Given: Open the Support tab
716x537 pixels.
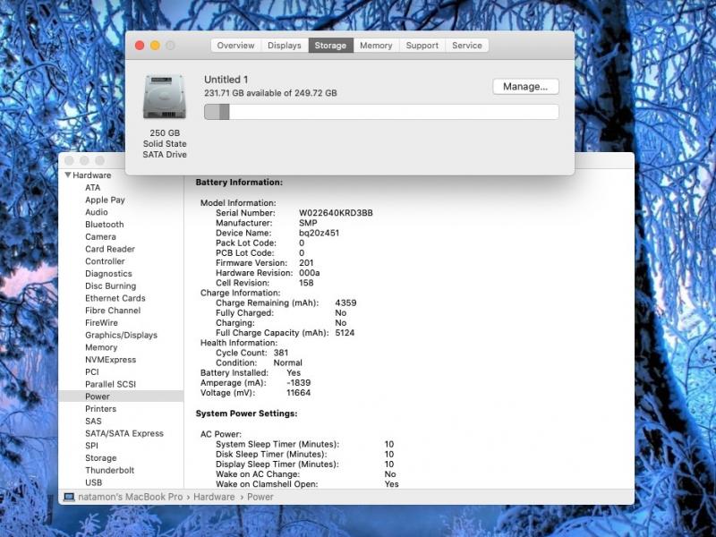Looking at the screenshot, I should (x=422, y=46).
